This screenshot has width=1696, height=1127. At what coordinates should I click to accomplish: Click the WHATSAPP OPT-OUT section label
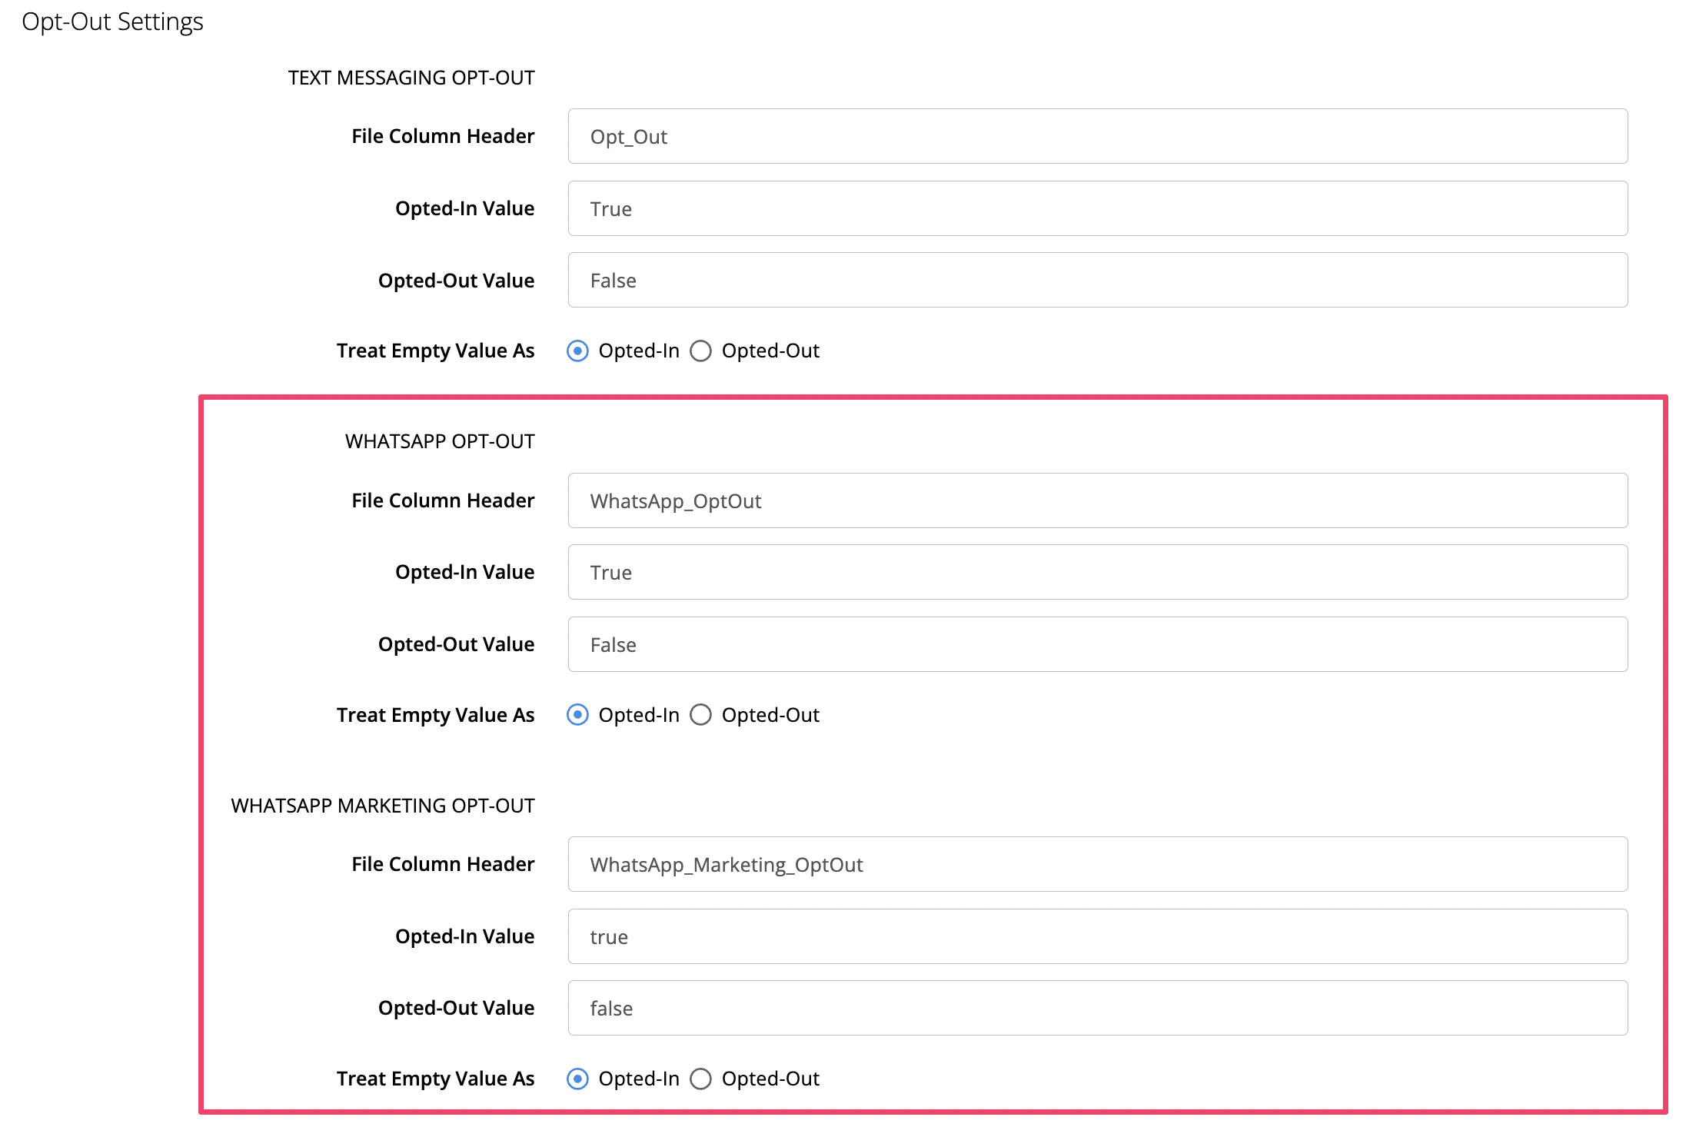(x=439, y=441)
